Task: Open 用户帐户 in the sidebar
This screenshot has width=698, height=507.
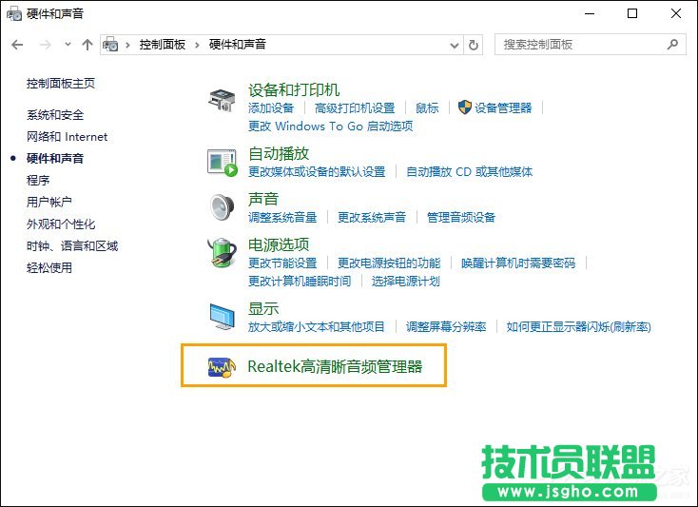Action: [x=48, y=202]
